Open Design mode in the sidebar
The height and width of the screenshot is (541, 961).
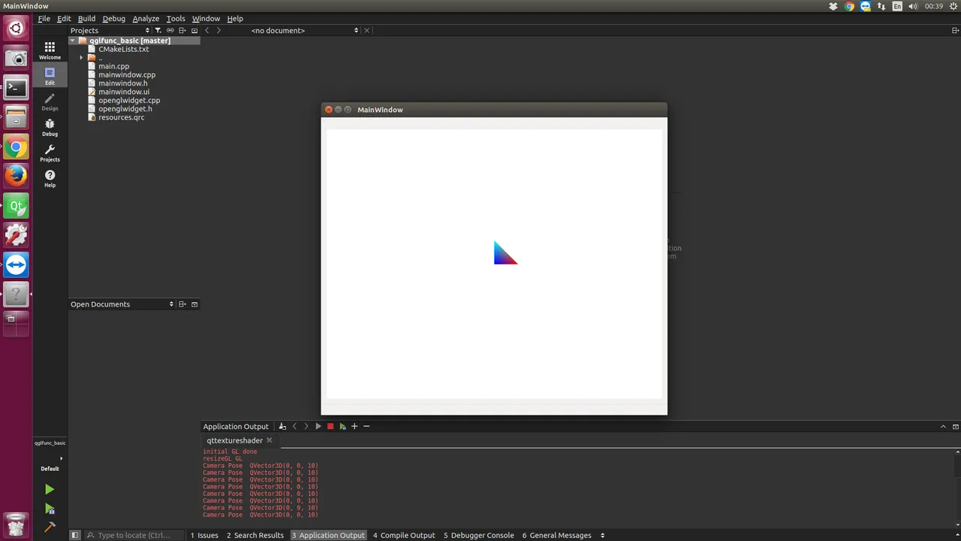point(50,101)
